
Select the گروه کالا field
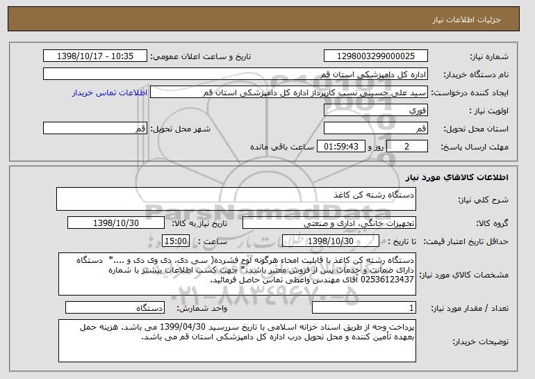329,223
